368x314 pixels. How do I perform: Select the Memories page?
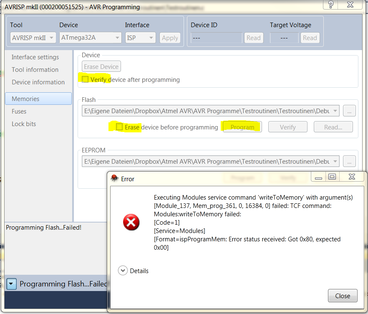tap(38, 99)
